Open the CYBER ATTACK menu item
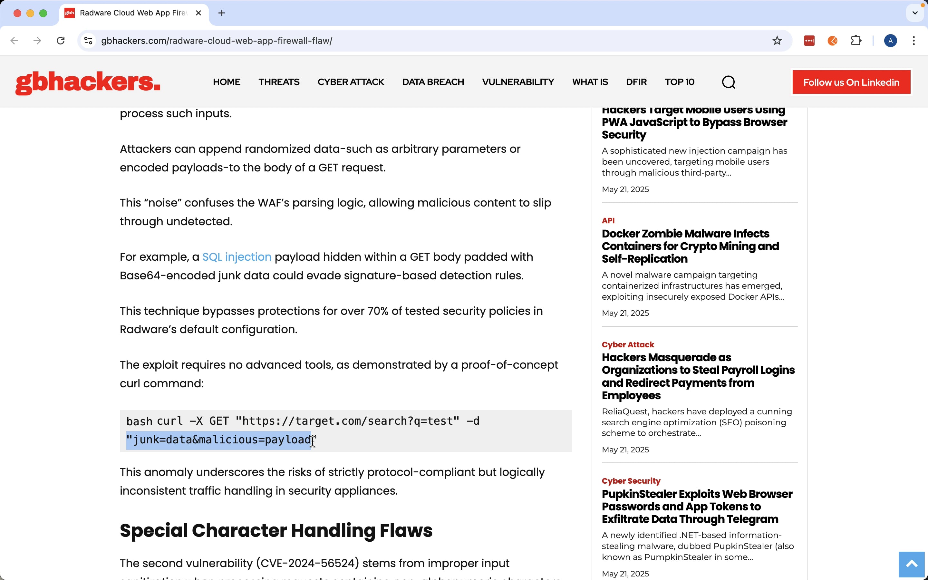Image resolution: width=928 pixels, height=580 pixels. coord(351,82)
